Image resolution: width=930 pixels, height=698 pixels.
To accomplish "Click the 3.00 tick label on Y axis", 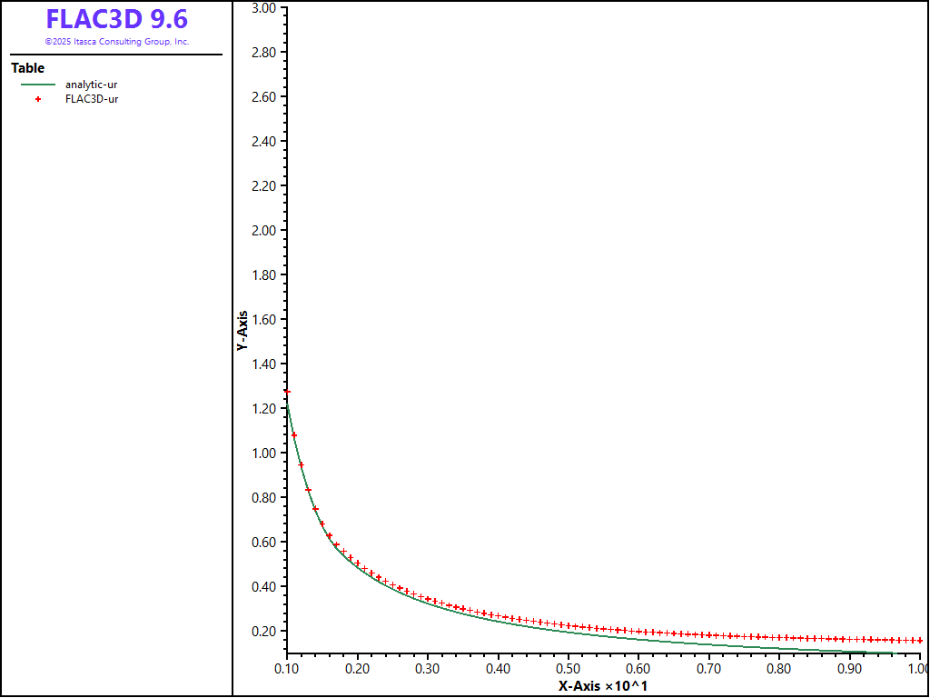I will click(263, 8).
